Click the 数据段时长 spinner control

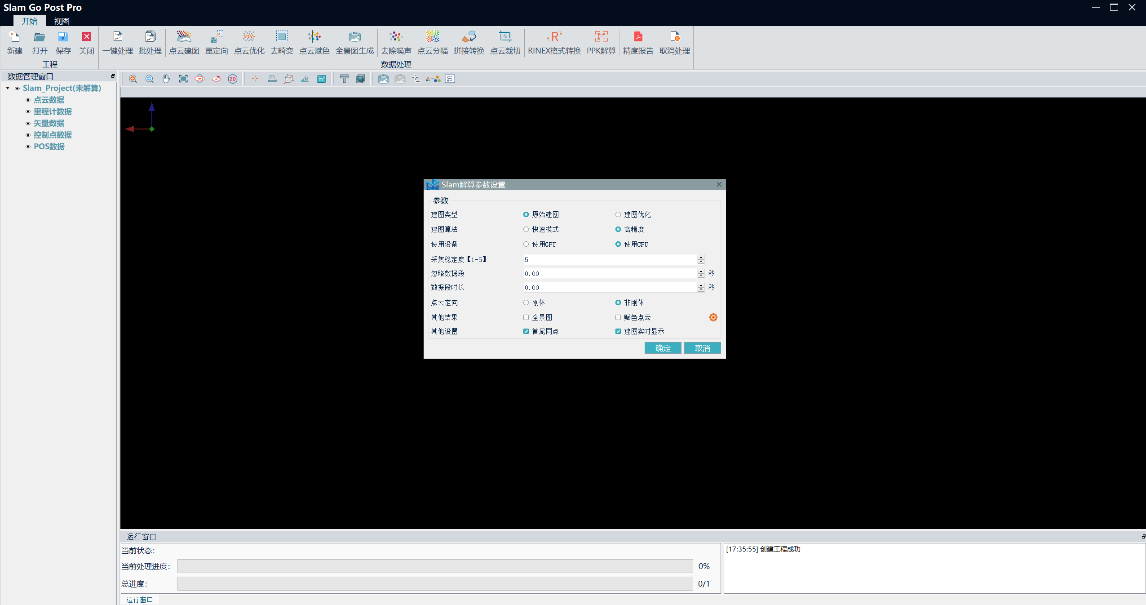click(x=701, y=287)
